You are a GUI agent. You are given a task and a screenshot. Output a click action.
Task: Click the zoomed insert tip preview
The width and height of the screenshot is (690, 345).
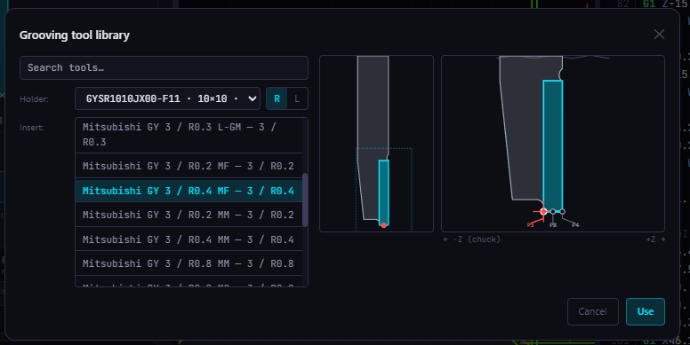click(553, 144)
